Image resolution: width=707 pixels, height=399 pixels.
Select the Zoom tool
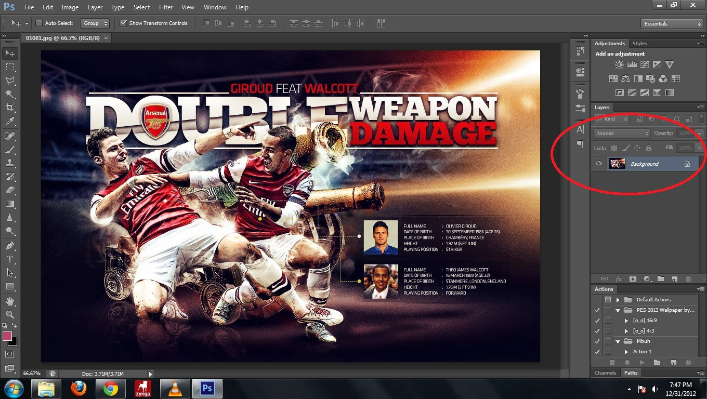(x=9, y=314)
